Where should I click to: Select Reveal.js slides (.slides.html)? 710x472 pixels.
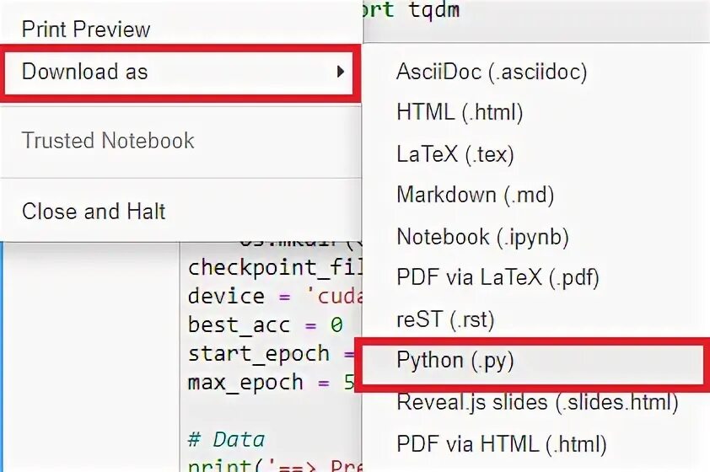pyautogui.click(x=537, y=402)
